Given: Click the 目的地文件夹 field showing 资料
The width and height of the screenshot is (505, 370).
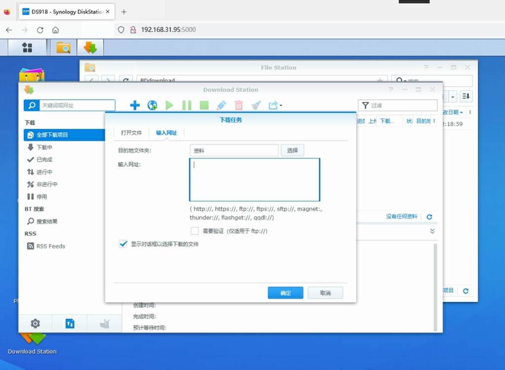Looking at the screenshot, I should 234,150.
